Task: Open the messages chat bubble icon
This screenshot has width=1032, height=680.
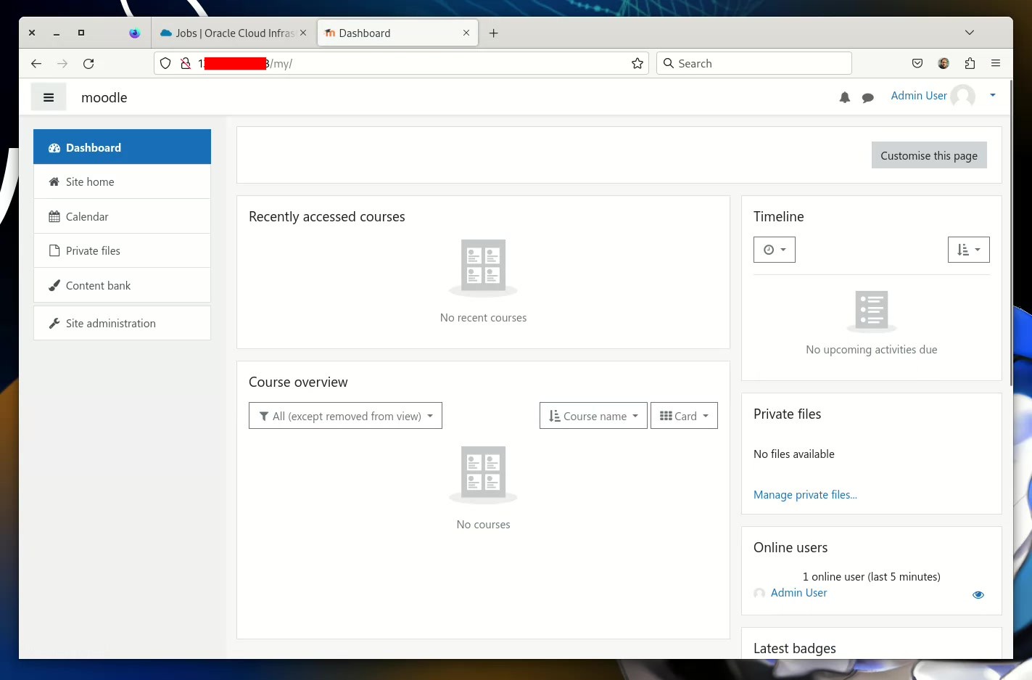Action: pos(868,97)
